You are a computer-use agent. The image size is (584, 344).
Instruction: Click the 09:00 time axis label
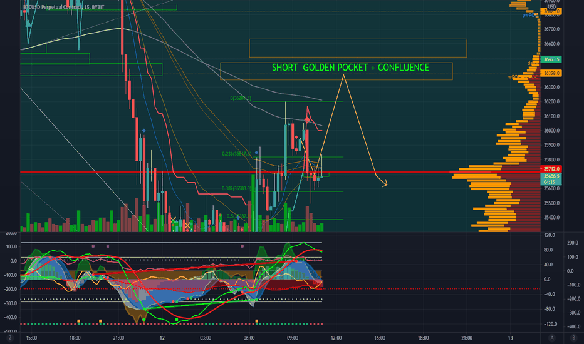tap(293, 338)
